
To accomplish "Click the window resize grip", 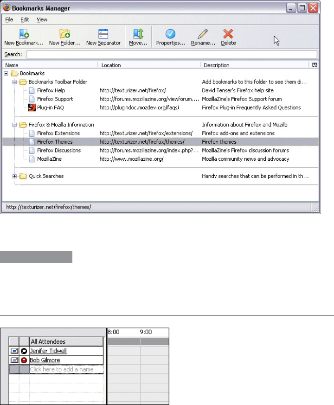I will pyautogui.click(x=316, y=209).
